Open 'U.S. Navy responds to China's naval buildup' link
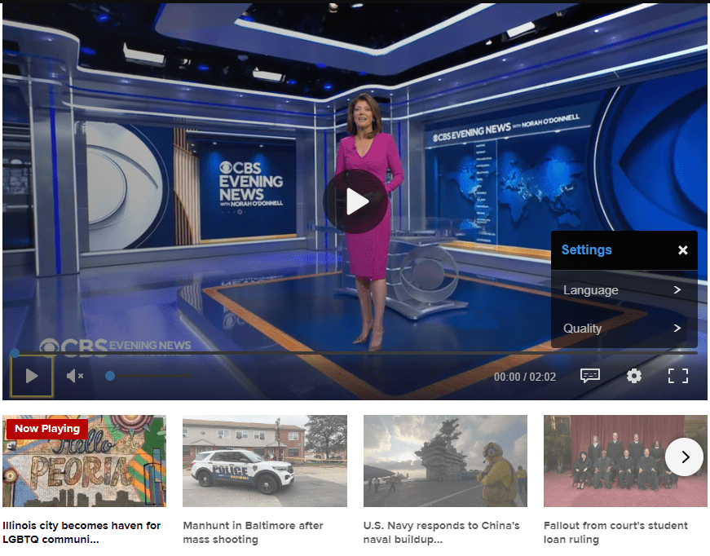Viewport: 710px width, 556px height. pos(442,532)
